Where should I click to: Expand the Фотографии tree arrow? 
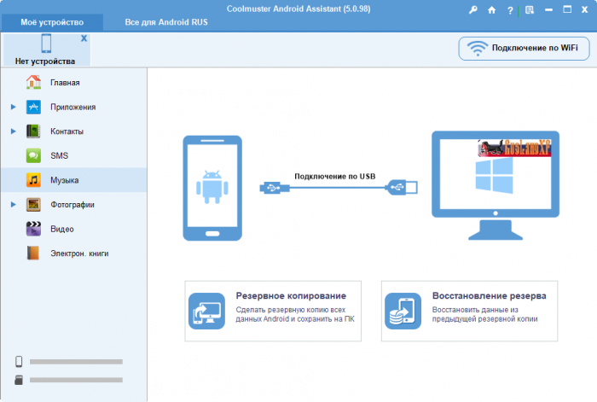14,205
